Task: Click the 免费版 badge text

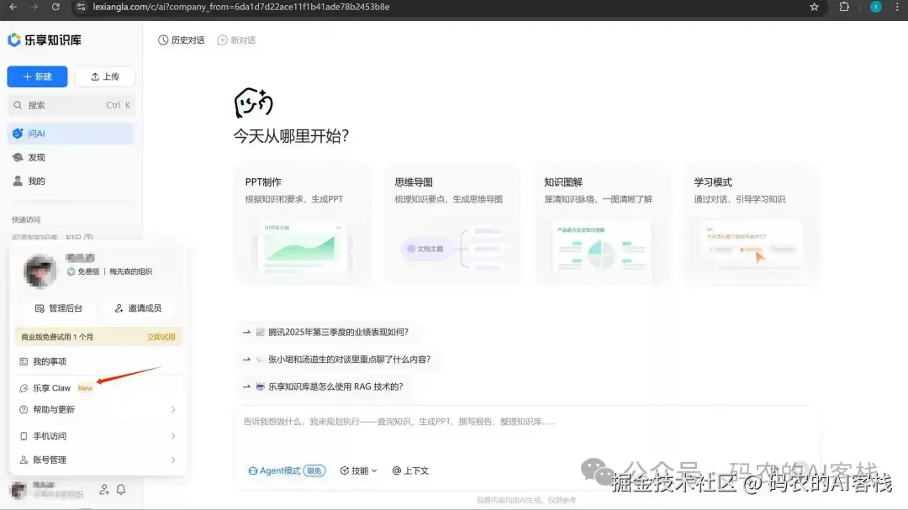Action: (88, 271)
